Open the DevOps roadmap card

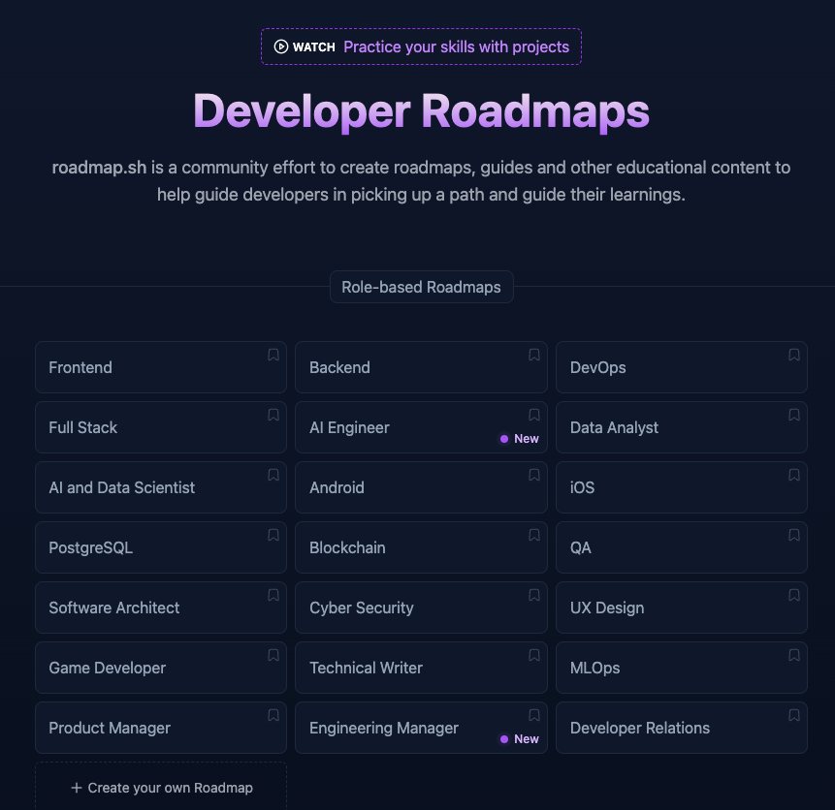click(682, 367)
